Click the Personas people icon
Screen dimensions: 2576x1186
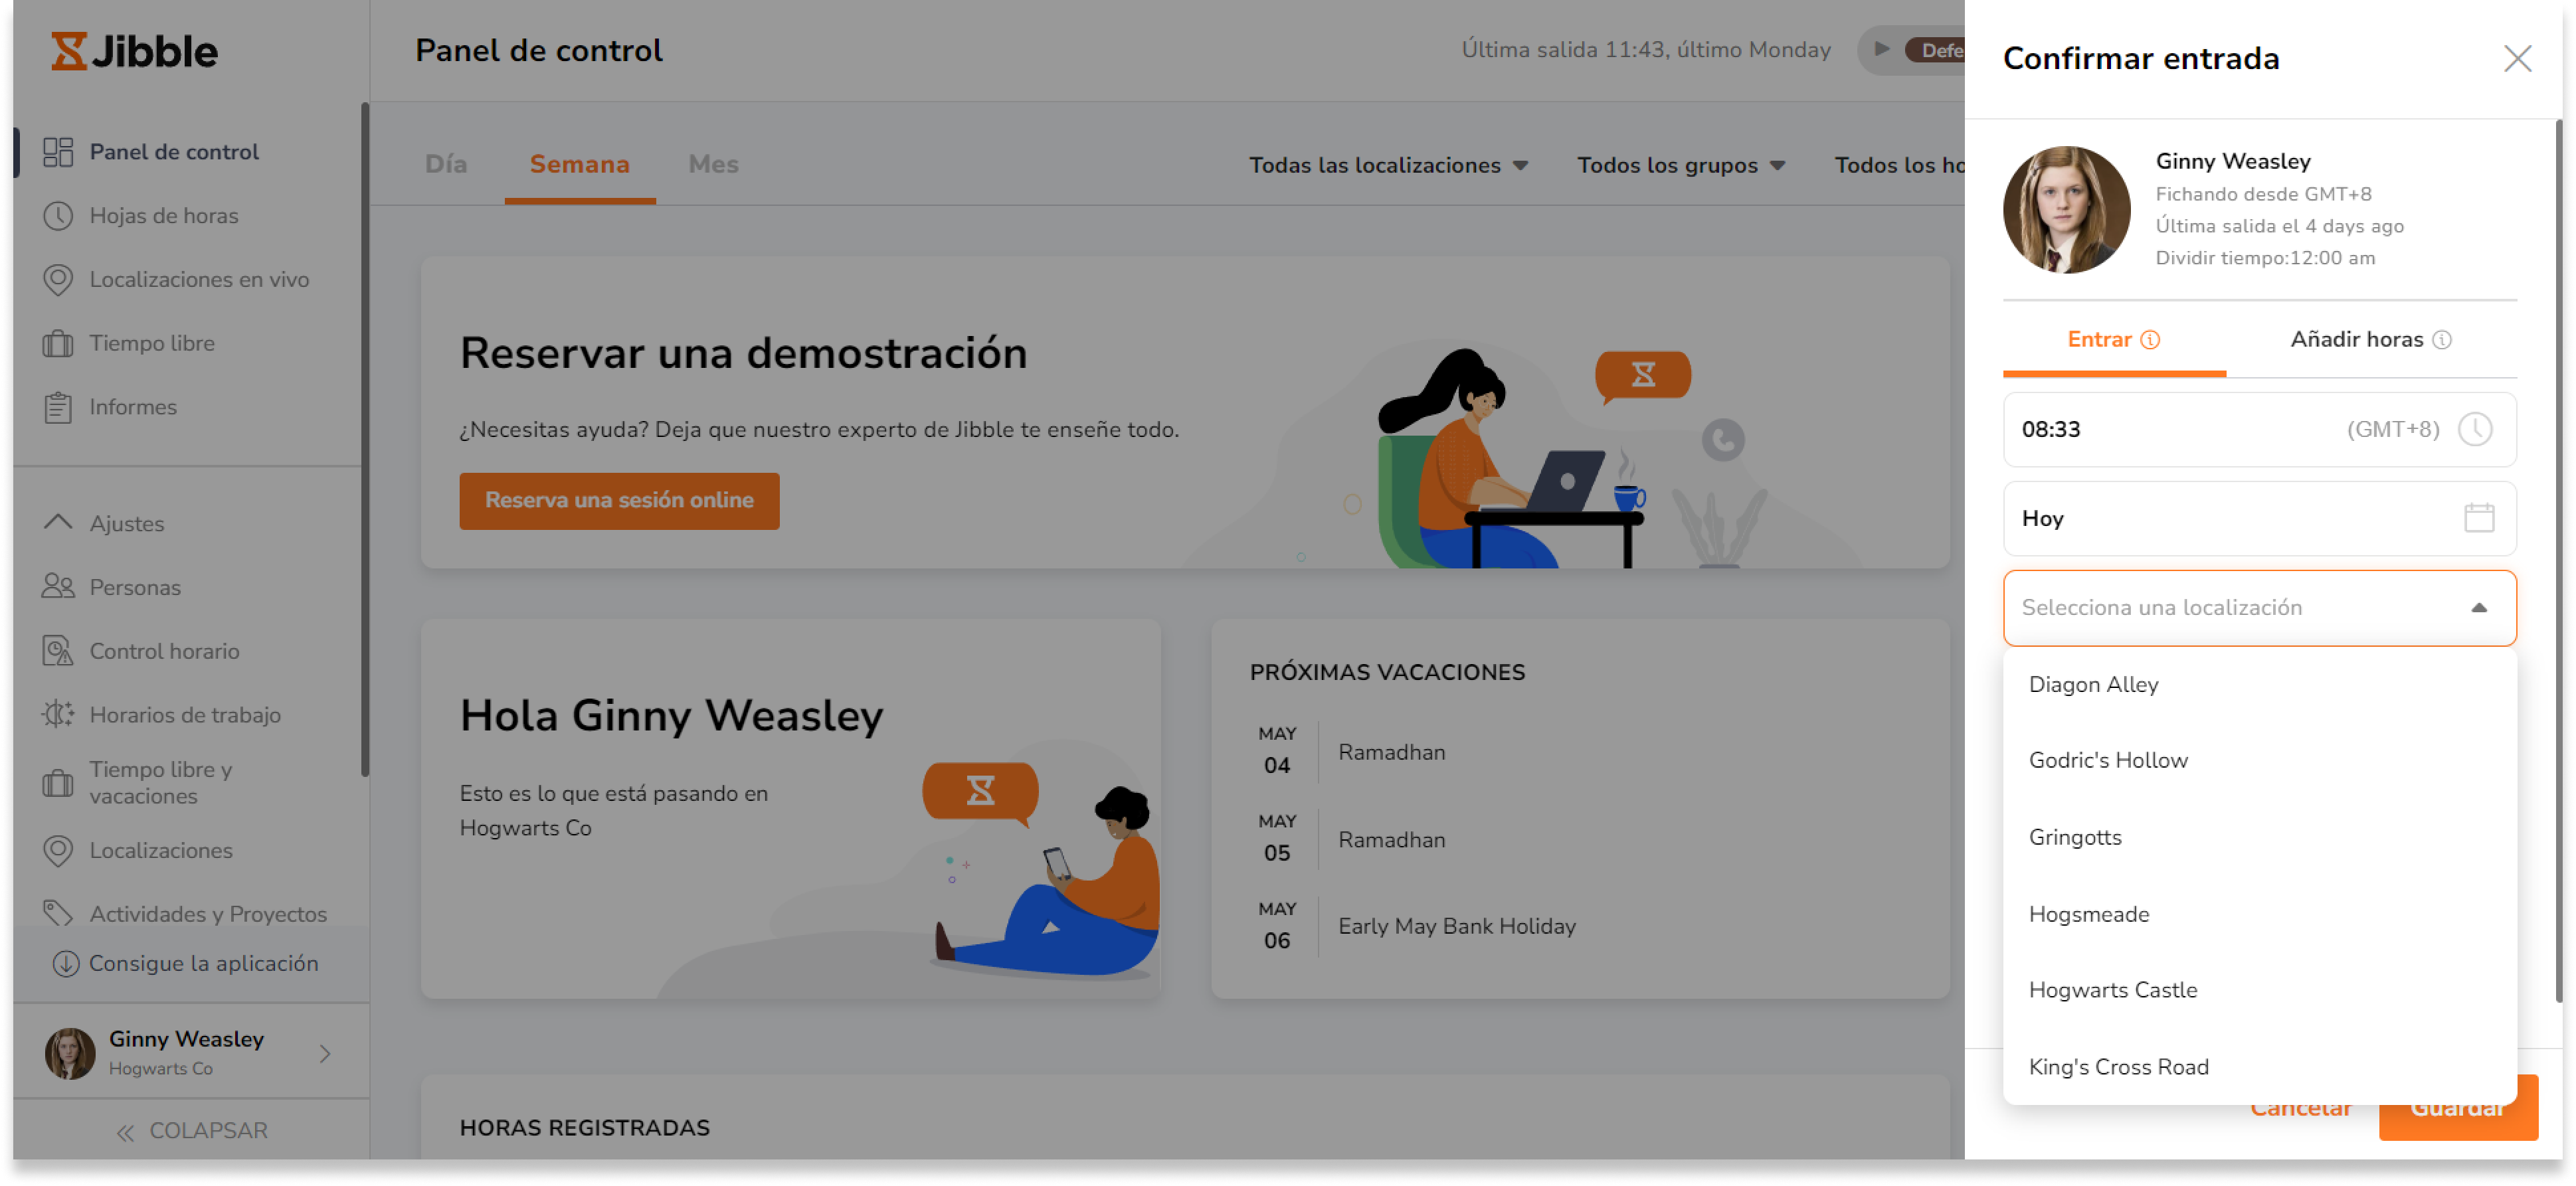[x=58, y=587]
